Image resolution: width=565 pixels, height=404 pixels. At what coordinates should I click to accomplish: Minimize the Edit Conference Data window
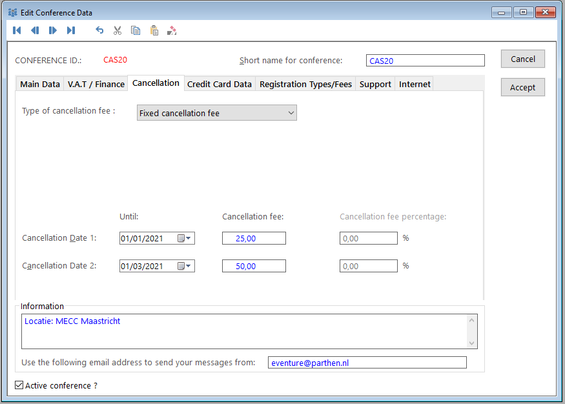pyautogui.click(x=501, y=13)
